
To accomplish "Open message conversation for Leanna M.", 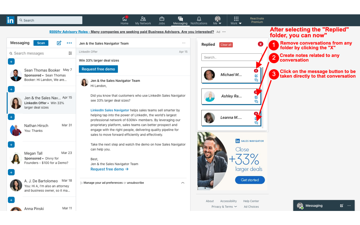I will pyautogui.click(x=256, y=123).
